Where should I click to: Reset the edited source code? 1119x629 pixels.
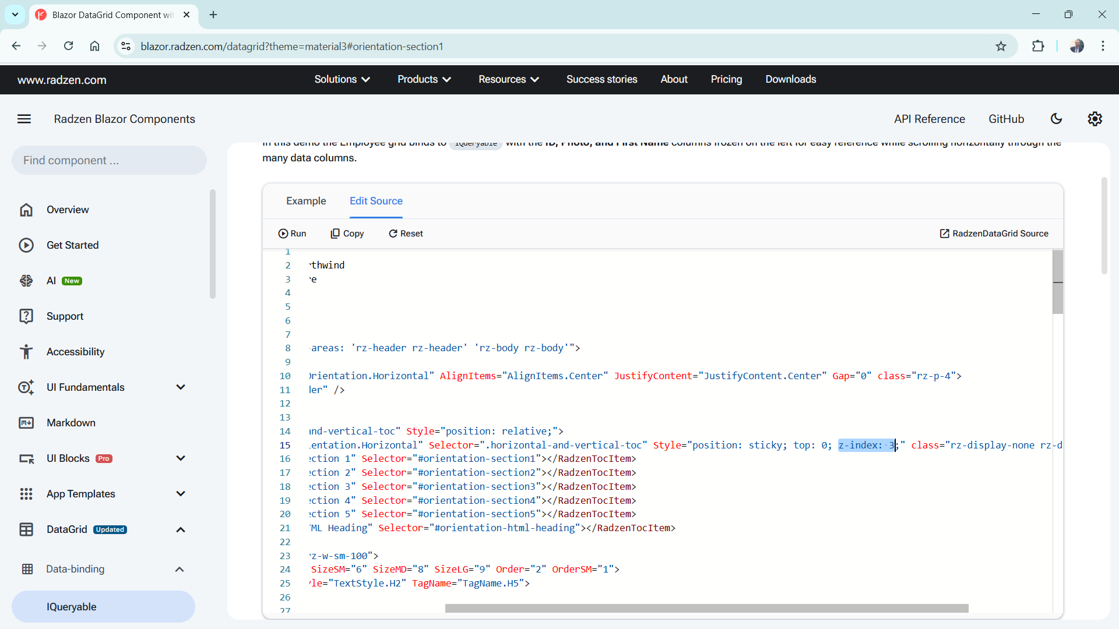tap(406, 234)
